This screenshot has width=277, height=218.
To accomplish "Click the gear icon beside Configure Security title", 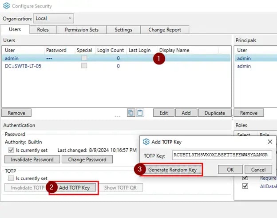I will 7,6.
